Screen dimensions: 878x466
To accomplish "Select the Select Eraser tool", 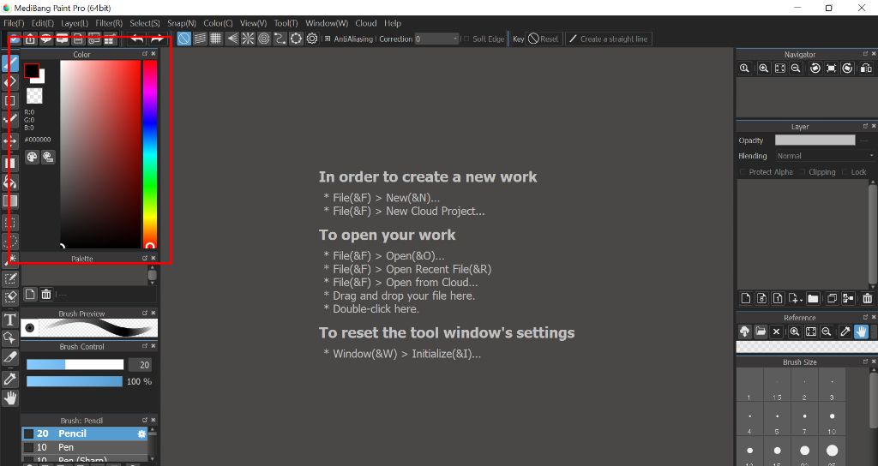I will click(x=10, y=297).
